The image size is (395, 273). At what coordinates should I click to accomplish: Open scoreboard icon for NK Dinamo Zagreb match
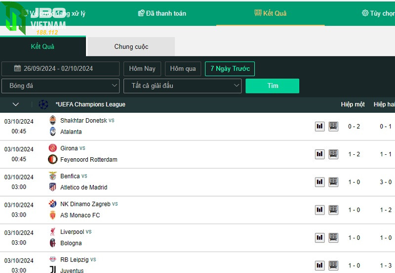[333, 210]
